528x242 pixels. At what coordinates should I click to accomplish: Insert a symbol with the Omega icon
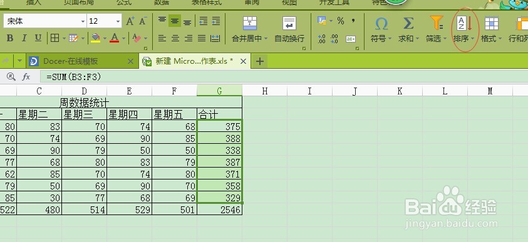click(x=381, y=24)
